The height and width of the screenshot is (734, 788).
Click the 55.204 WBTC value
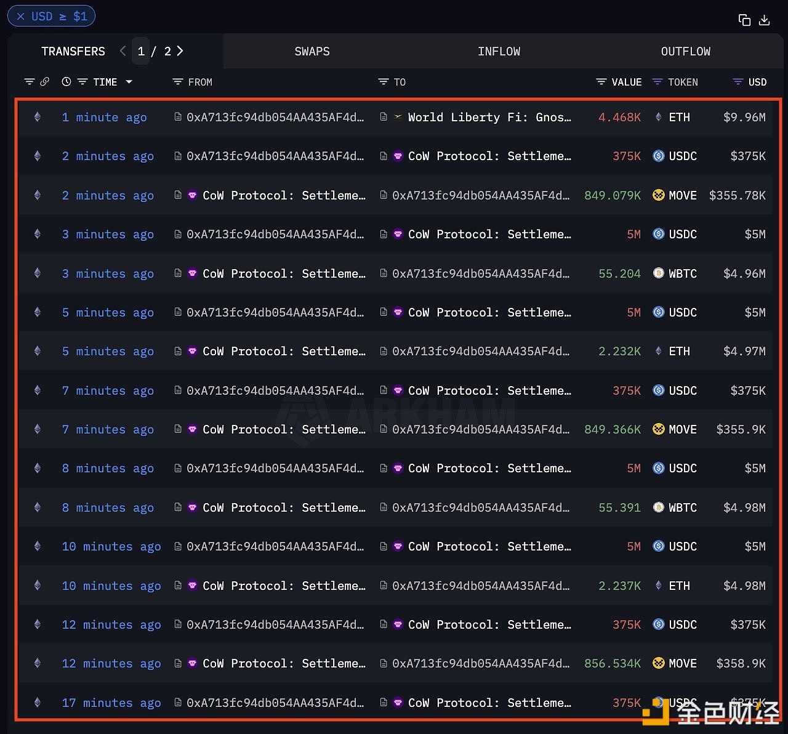pyautogui.click(x=620, y=273)
